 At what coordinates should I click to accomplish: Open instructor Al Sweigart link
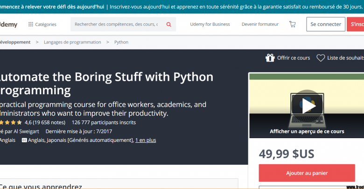26,132
